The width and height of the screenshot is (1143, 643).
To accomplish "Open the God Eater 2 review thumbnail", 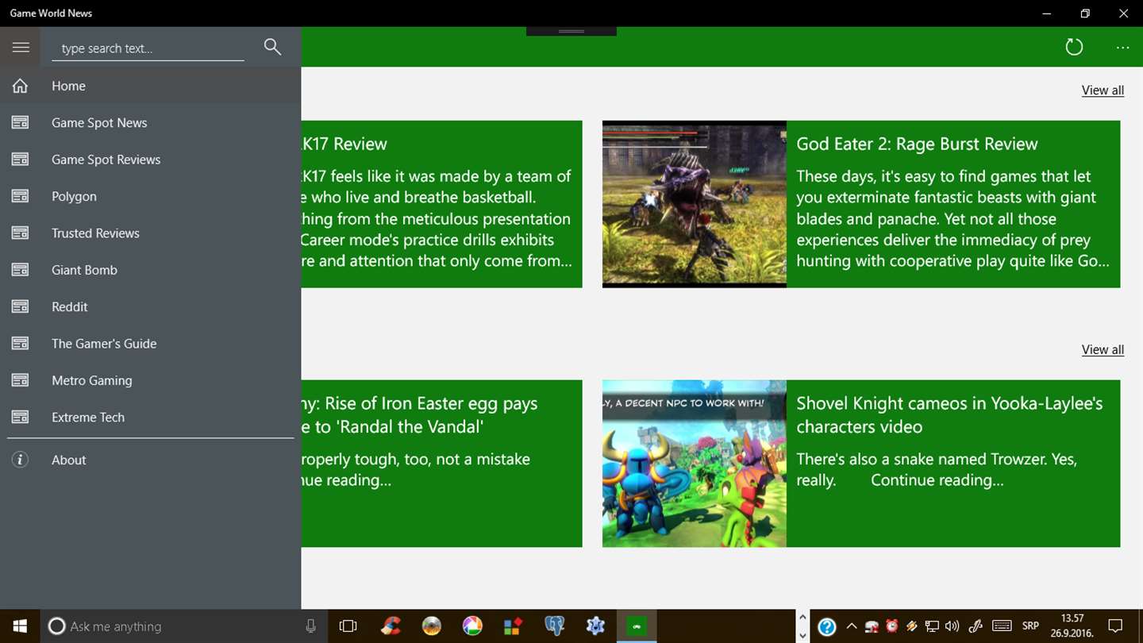I will coord(695,204).
